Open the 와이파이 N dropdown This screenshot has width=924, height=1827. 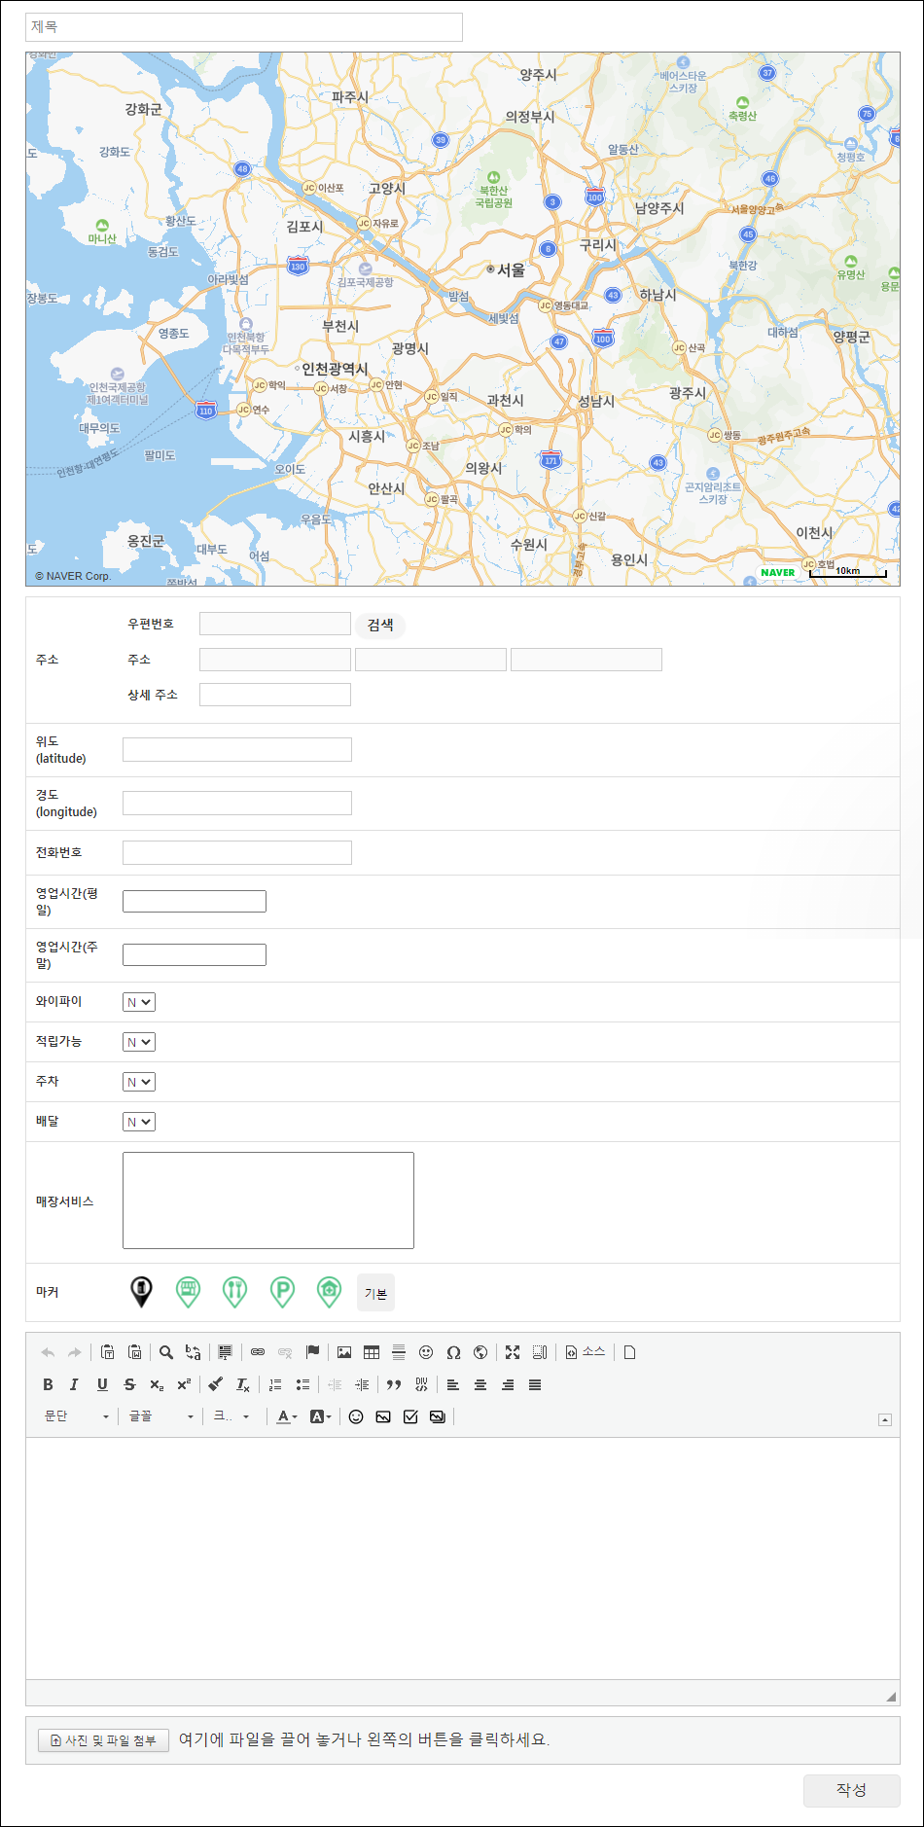[139, 1002]
